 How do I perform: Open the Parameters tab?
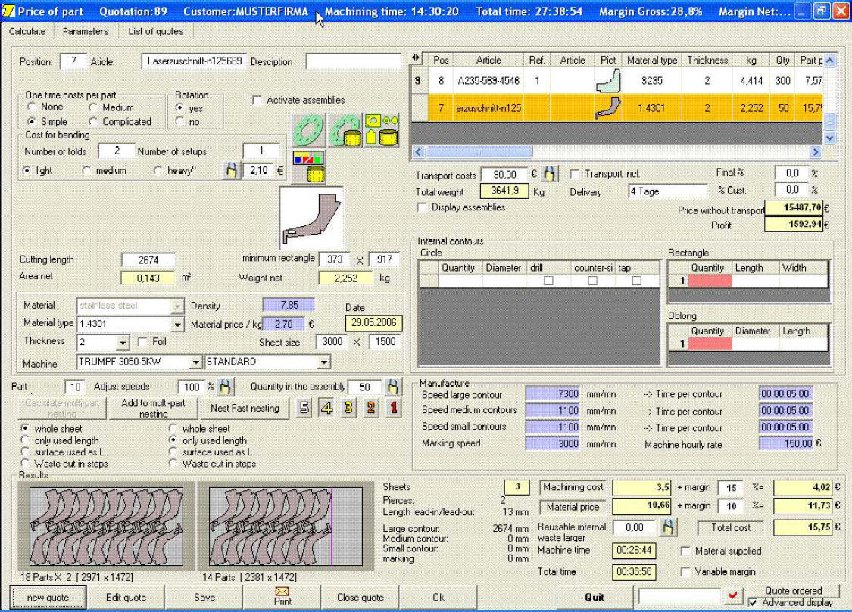pyautogui.click(x=86, y=31)
